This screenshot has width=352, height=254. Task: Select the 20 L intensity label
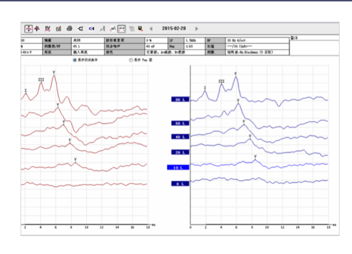click(x=180, y=153)
